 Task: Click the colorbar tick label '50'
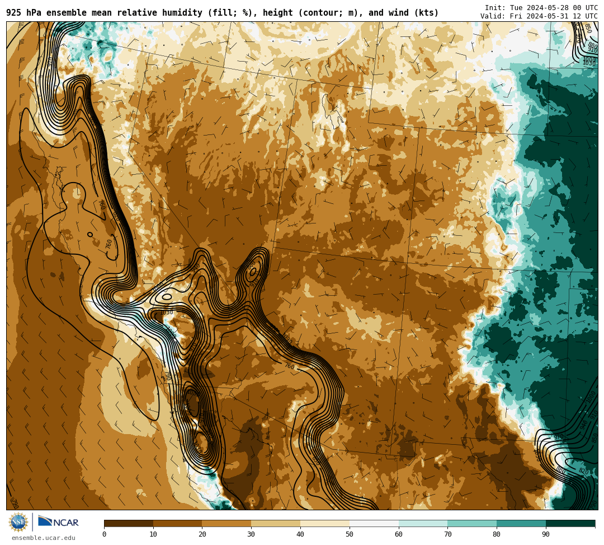pyautogui.click(x=350, y=534)
